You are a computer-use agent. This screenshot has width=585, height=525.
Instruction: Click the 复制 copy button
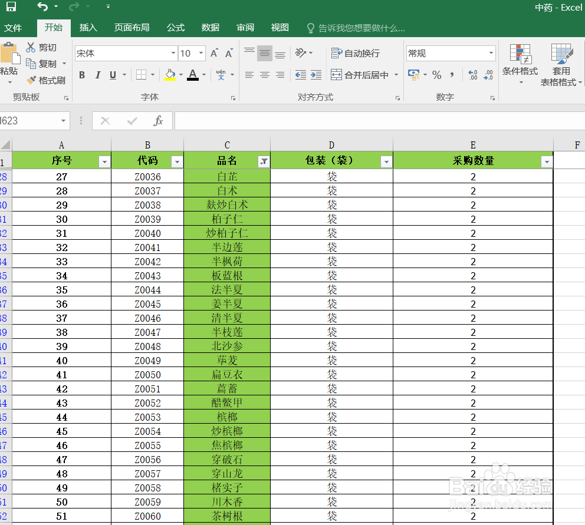pos(41,64)
